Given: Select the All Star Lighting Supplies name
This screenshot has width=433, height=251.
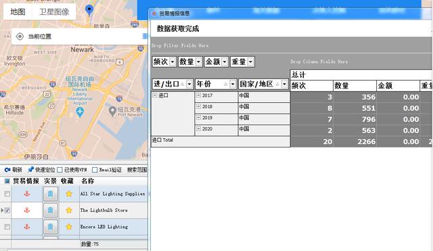Looking at the screenshot, I should [x=113, y=194].
